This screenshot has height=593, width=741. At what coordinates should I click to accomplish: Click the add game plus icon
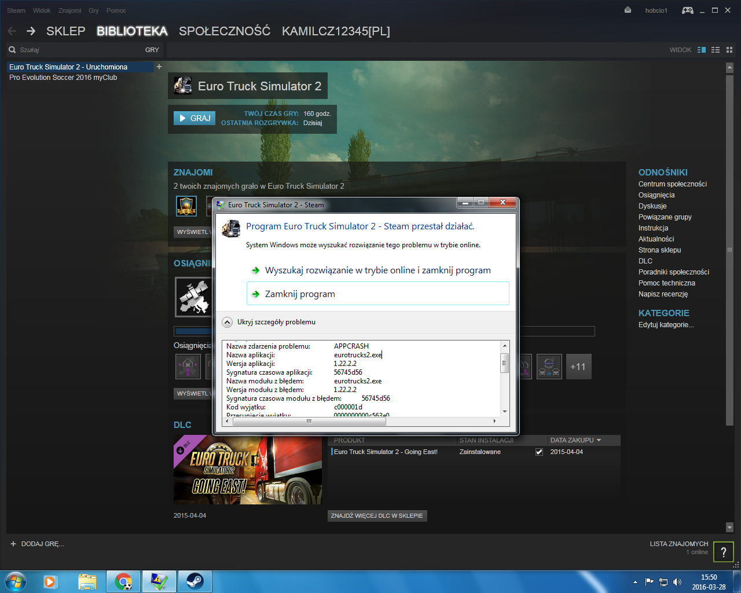[x=13, y=544]
